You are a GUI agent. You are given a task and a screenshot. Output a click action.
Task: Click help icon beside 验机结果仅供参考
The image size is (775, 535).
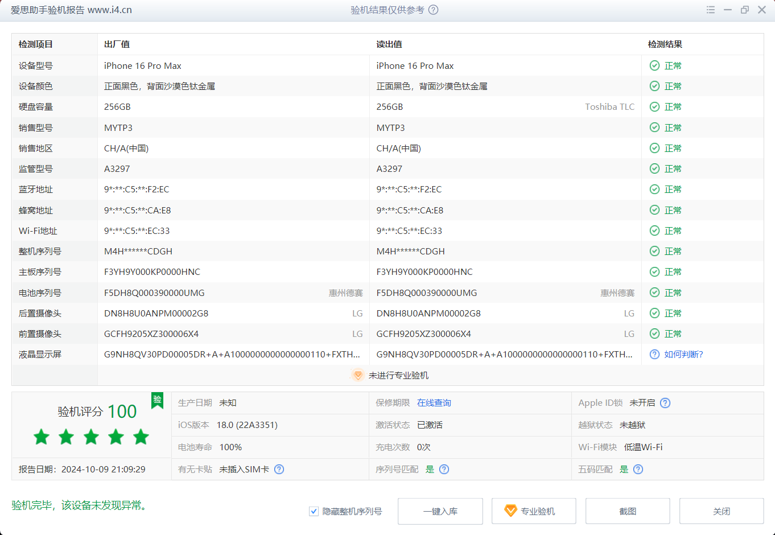click(x=434, y=10)
